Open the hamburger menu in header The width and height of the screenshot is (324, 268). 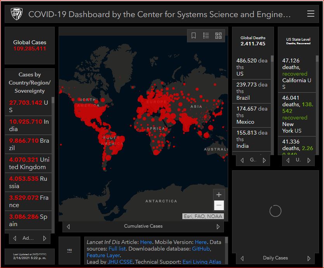pos(310,14)
